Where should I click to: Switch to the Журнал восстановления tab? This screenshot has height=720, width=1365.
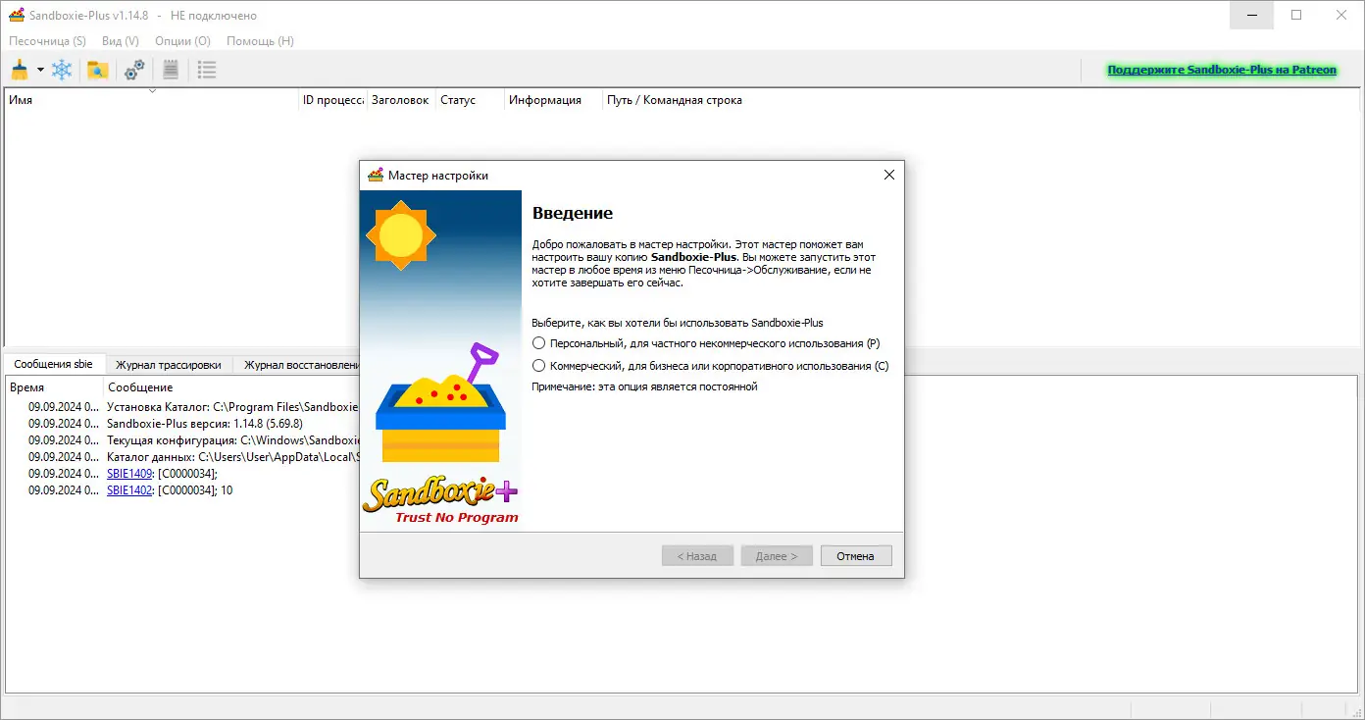pyautogui.click(x=298, y=365)
